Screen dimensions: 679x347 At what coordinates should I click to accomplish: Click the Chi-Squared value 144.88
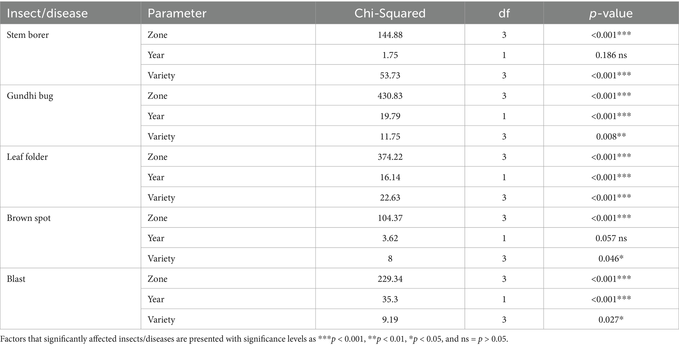point(390,35)
